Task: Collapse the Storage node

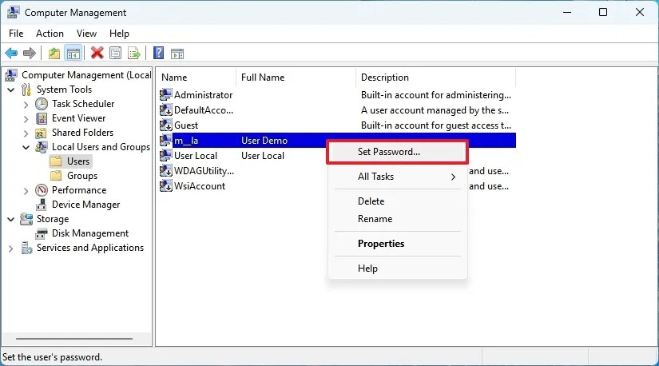Action: click(11, 219)
